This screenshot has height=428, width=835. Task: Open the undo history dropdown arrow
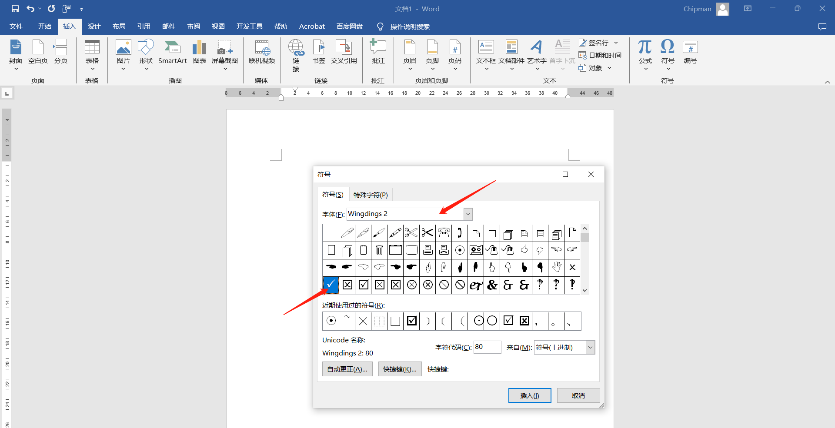[x=40, y=9]
